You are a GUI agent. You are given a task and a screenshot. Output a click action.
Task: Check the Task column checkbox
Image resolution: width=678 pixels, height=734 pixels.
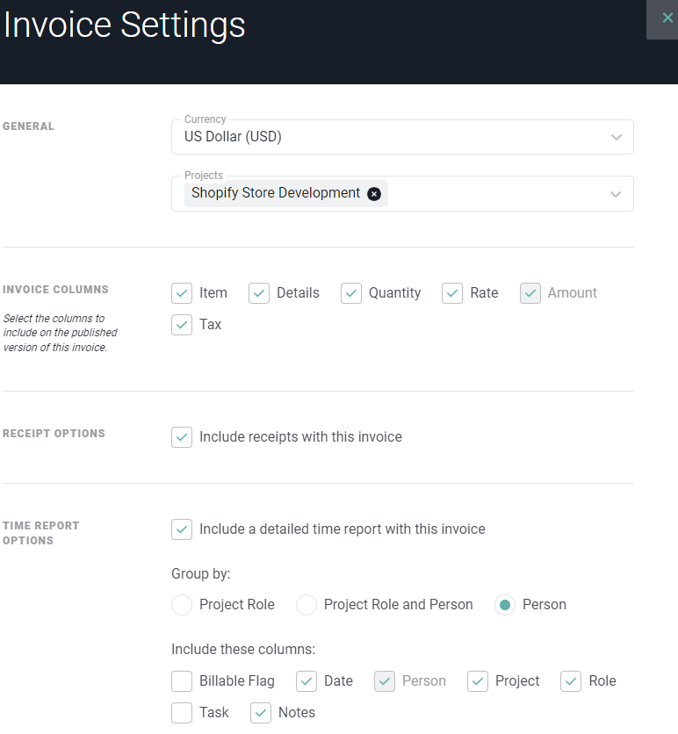point(182,713)
